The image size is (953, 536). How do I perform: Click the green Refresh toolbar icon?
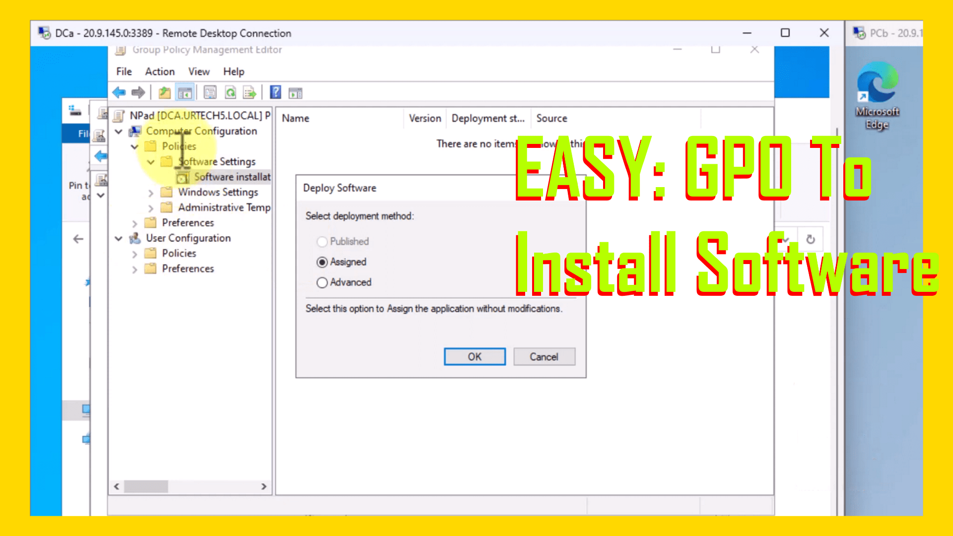point(230,93)
